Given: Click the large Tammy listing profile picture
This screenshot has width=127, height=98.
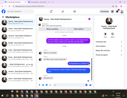Looking at the screenshot, I should [109, 21].
